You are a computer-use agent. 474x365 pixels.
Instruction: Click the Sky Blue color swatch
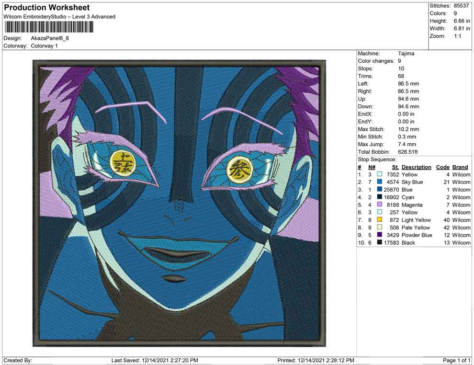tap(379, 182)
